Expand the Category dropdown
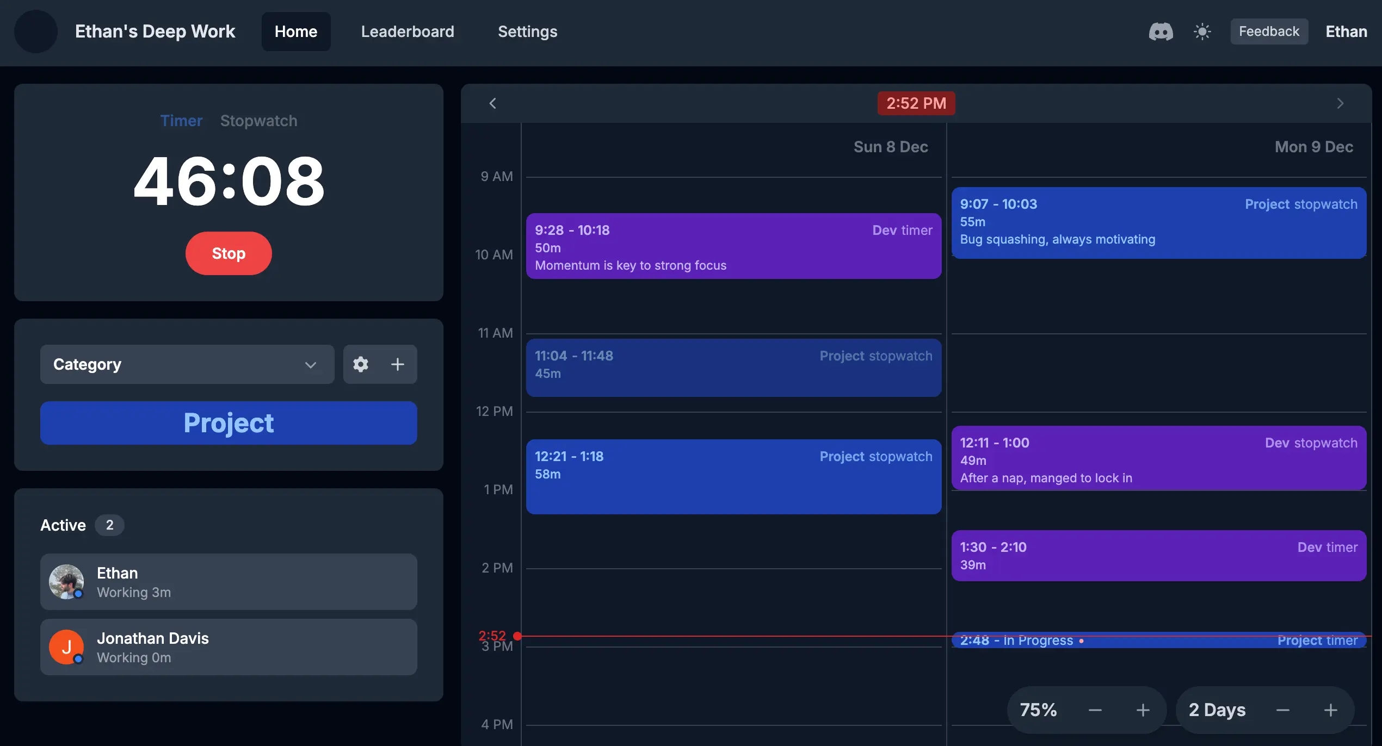Image resolution: width=1382 pixels, height=746 pixels. click(x=187, y=364)
